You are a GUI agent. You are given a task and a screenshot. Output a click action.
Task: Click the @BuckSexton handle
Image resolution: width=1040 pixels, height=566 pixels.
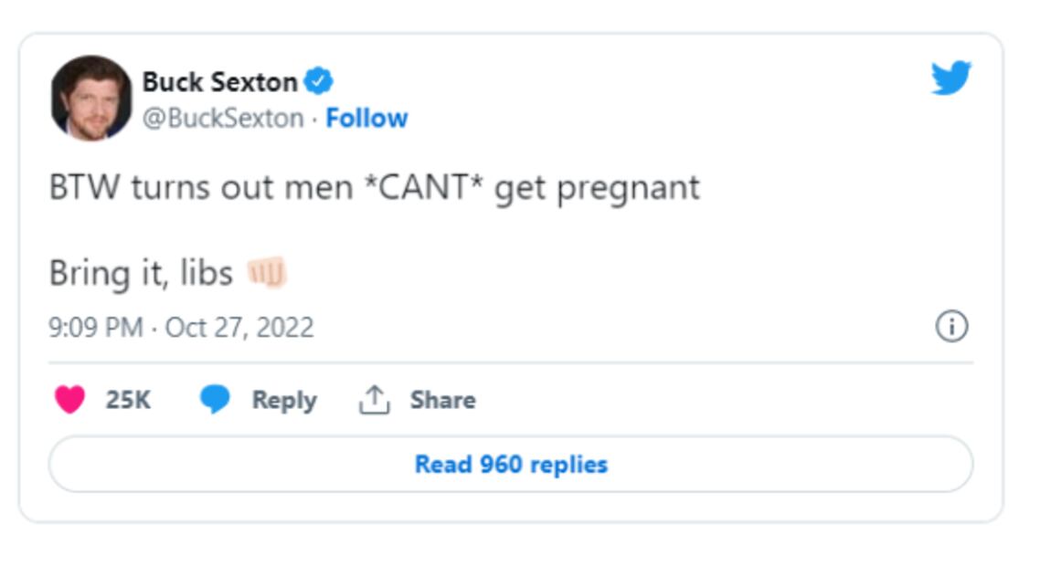tap(222, 119)
